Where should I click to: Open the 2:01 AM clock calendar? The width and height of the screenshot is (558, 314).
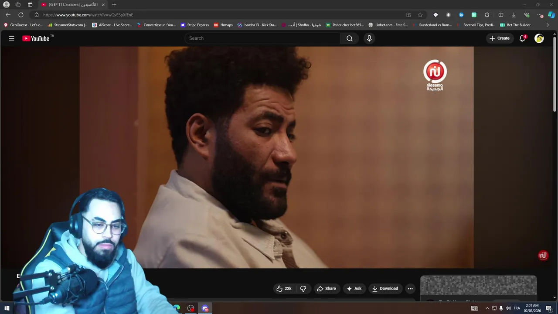(532, 308)
